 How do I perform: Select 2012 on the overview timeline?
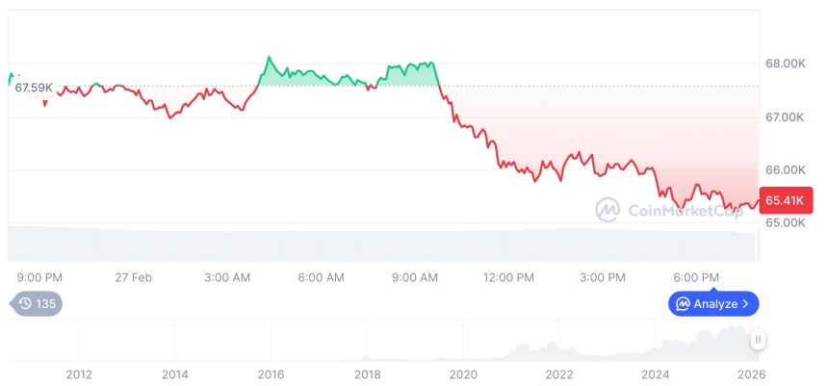click(79, 374)
